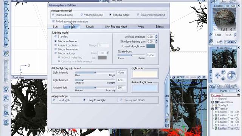Click the Ambient light color swatch
242x136 pixels.
click(x=145, y=88)
